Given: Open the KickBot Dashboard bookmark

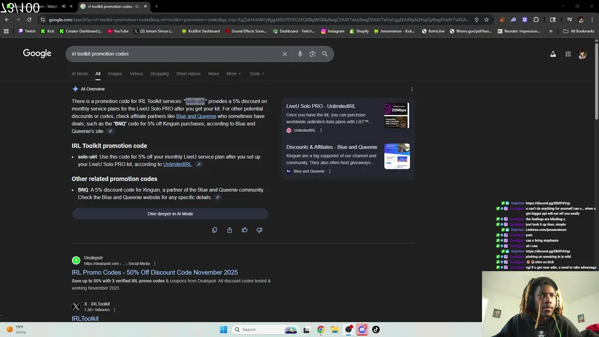Looking at the screenshot, I should click(200, 31).
